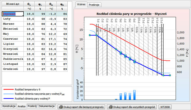Open the Dokumentacja bottom tab

coord(47,106)
